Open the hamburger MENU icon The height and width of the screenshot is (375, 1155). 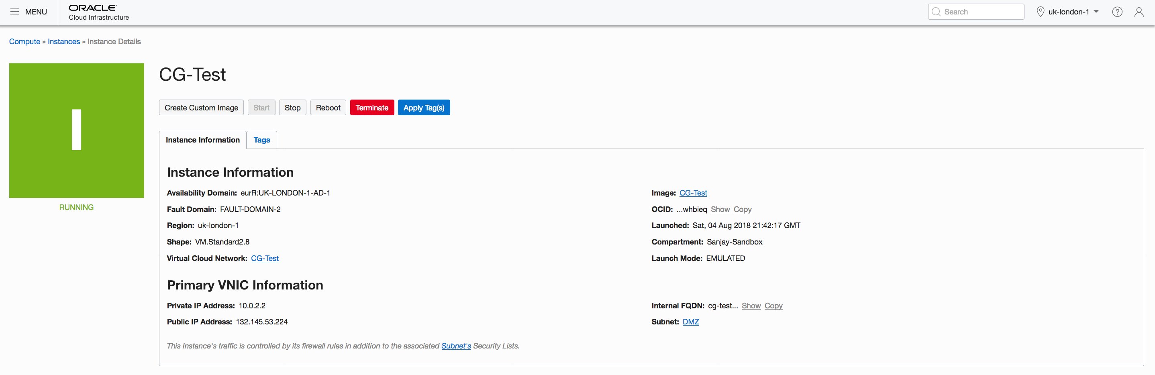tap(14, 12)
